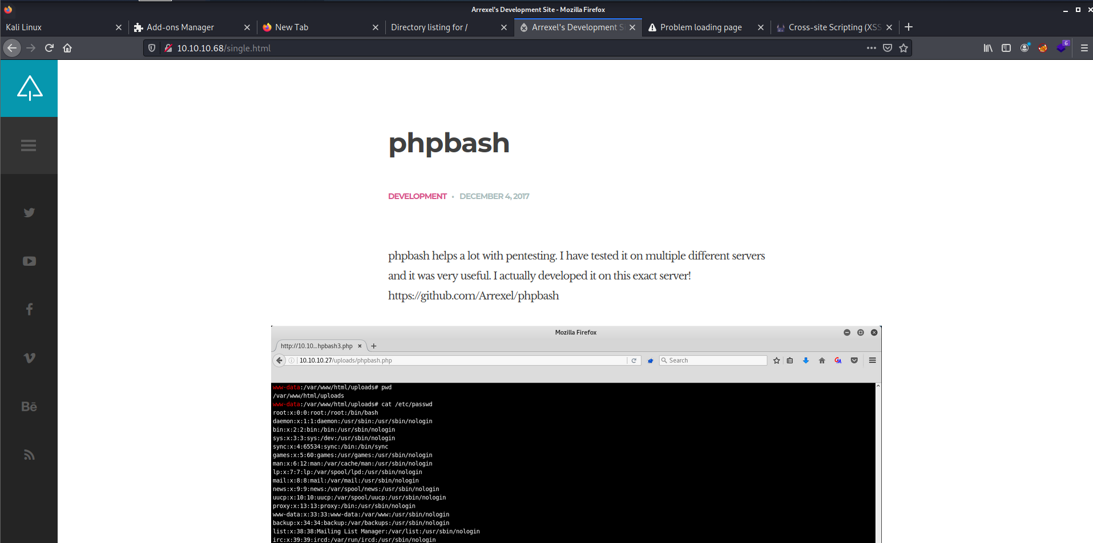Close the Cross-site Scripting tab
Image resolution: width=1093 pixels, height=543 pixels.
(889, 27)
